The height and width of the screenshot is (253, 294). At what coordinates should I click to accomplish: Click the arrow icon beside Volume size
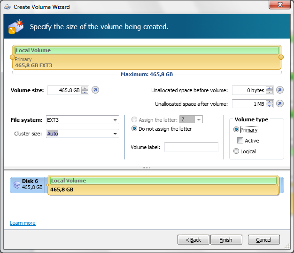(x=95, y=90)
